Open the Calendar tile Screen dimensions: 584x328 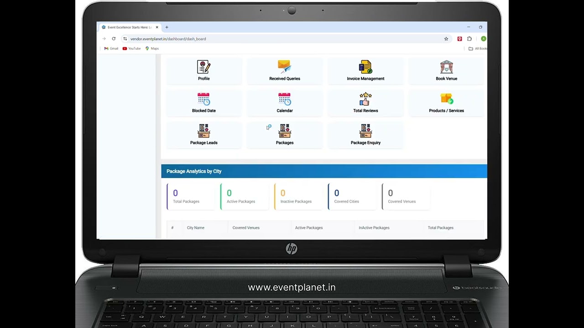[284, 103]
